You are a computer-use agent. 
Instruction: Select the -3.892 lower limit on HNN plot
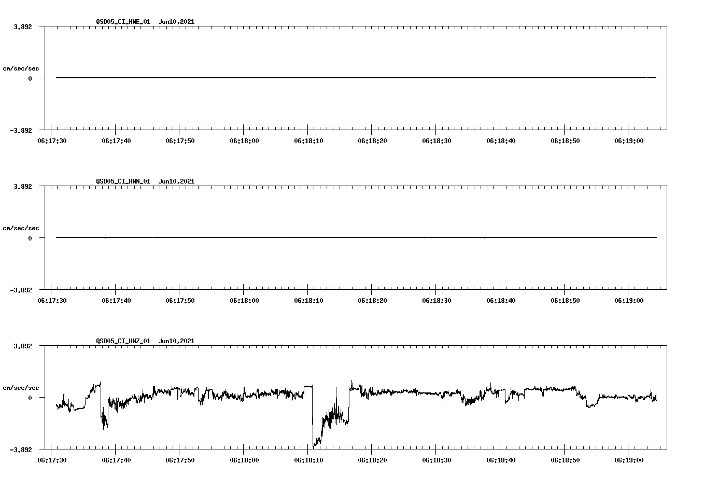tap(21, 290)
